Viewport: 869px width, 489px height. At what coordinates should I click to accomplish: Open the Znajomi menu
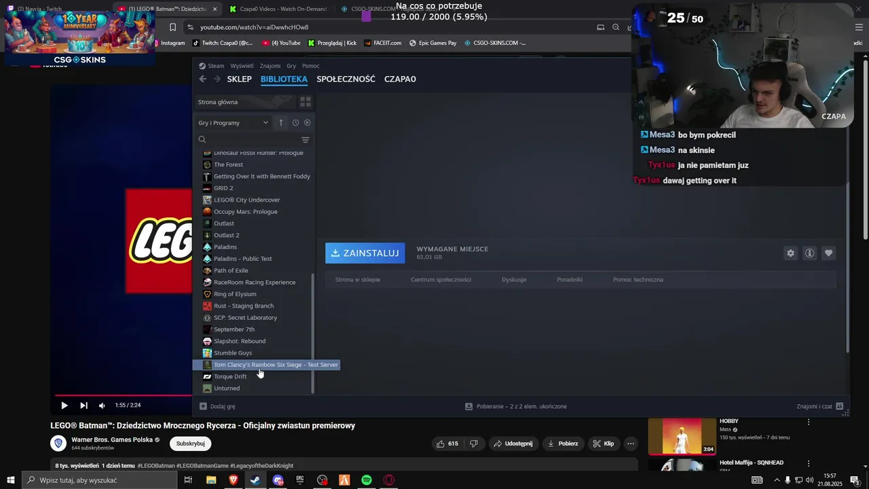270,66
